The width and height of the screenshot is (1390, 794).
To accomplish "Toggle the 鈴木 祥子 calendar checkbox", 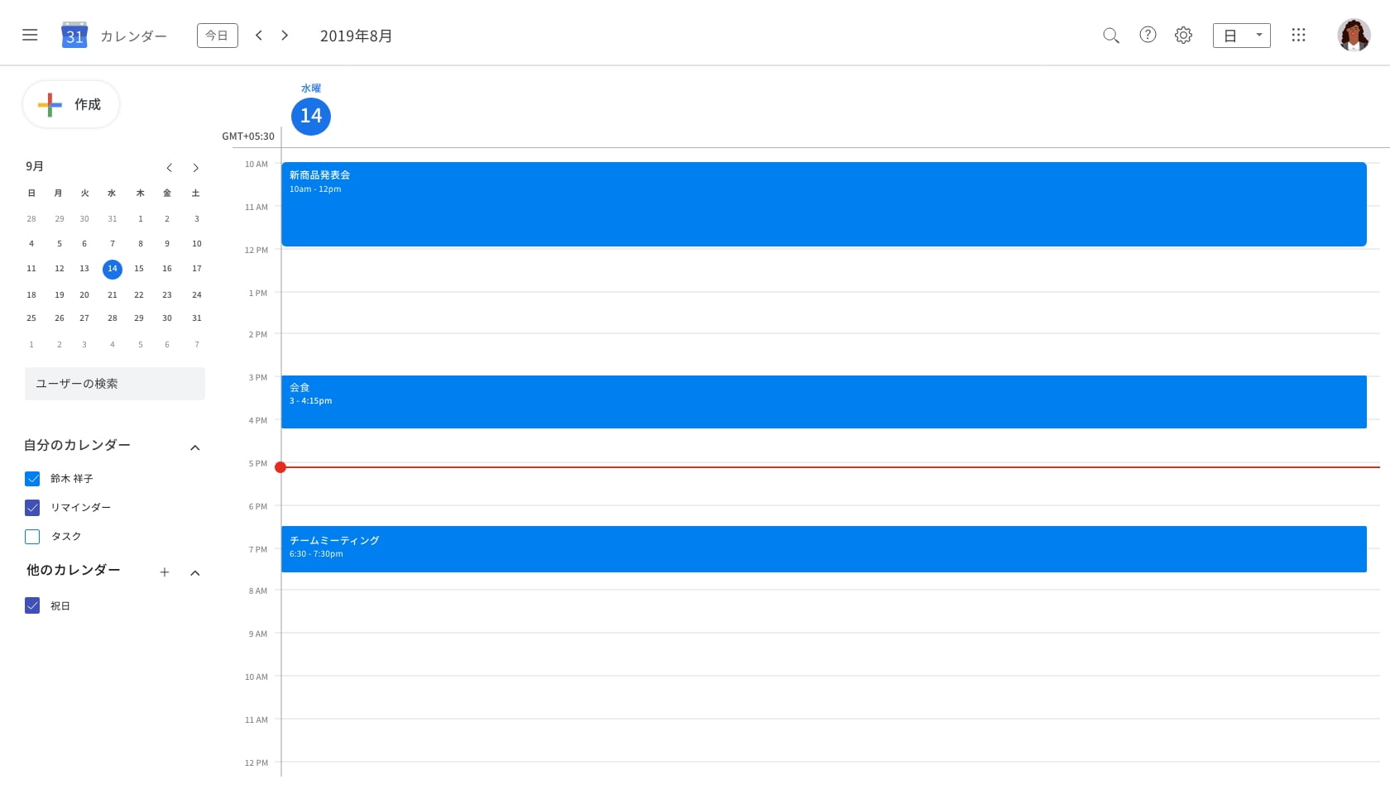I will [x=32, y=479].
